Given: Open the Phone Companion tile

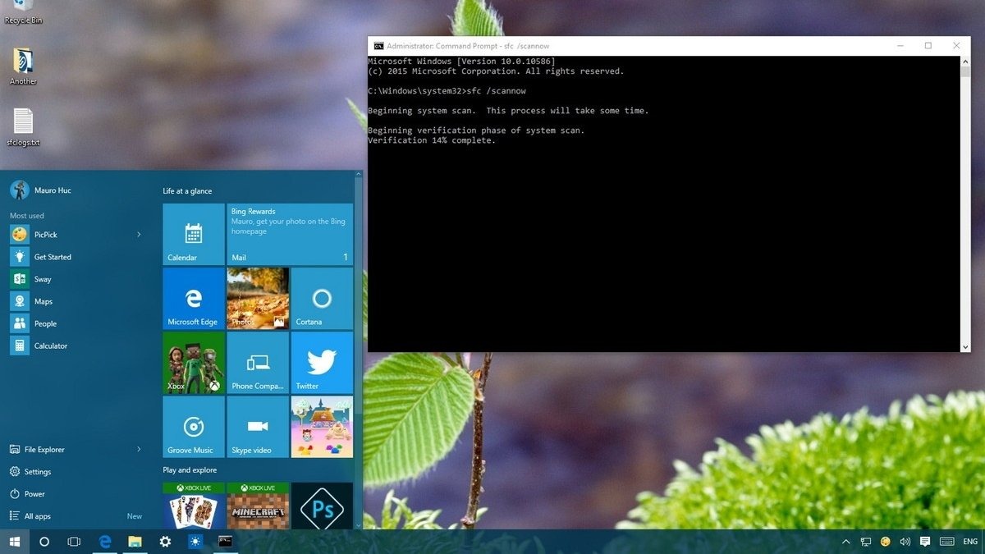Looking at the screenshot, I should point(258,362).
